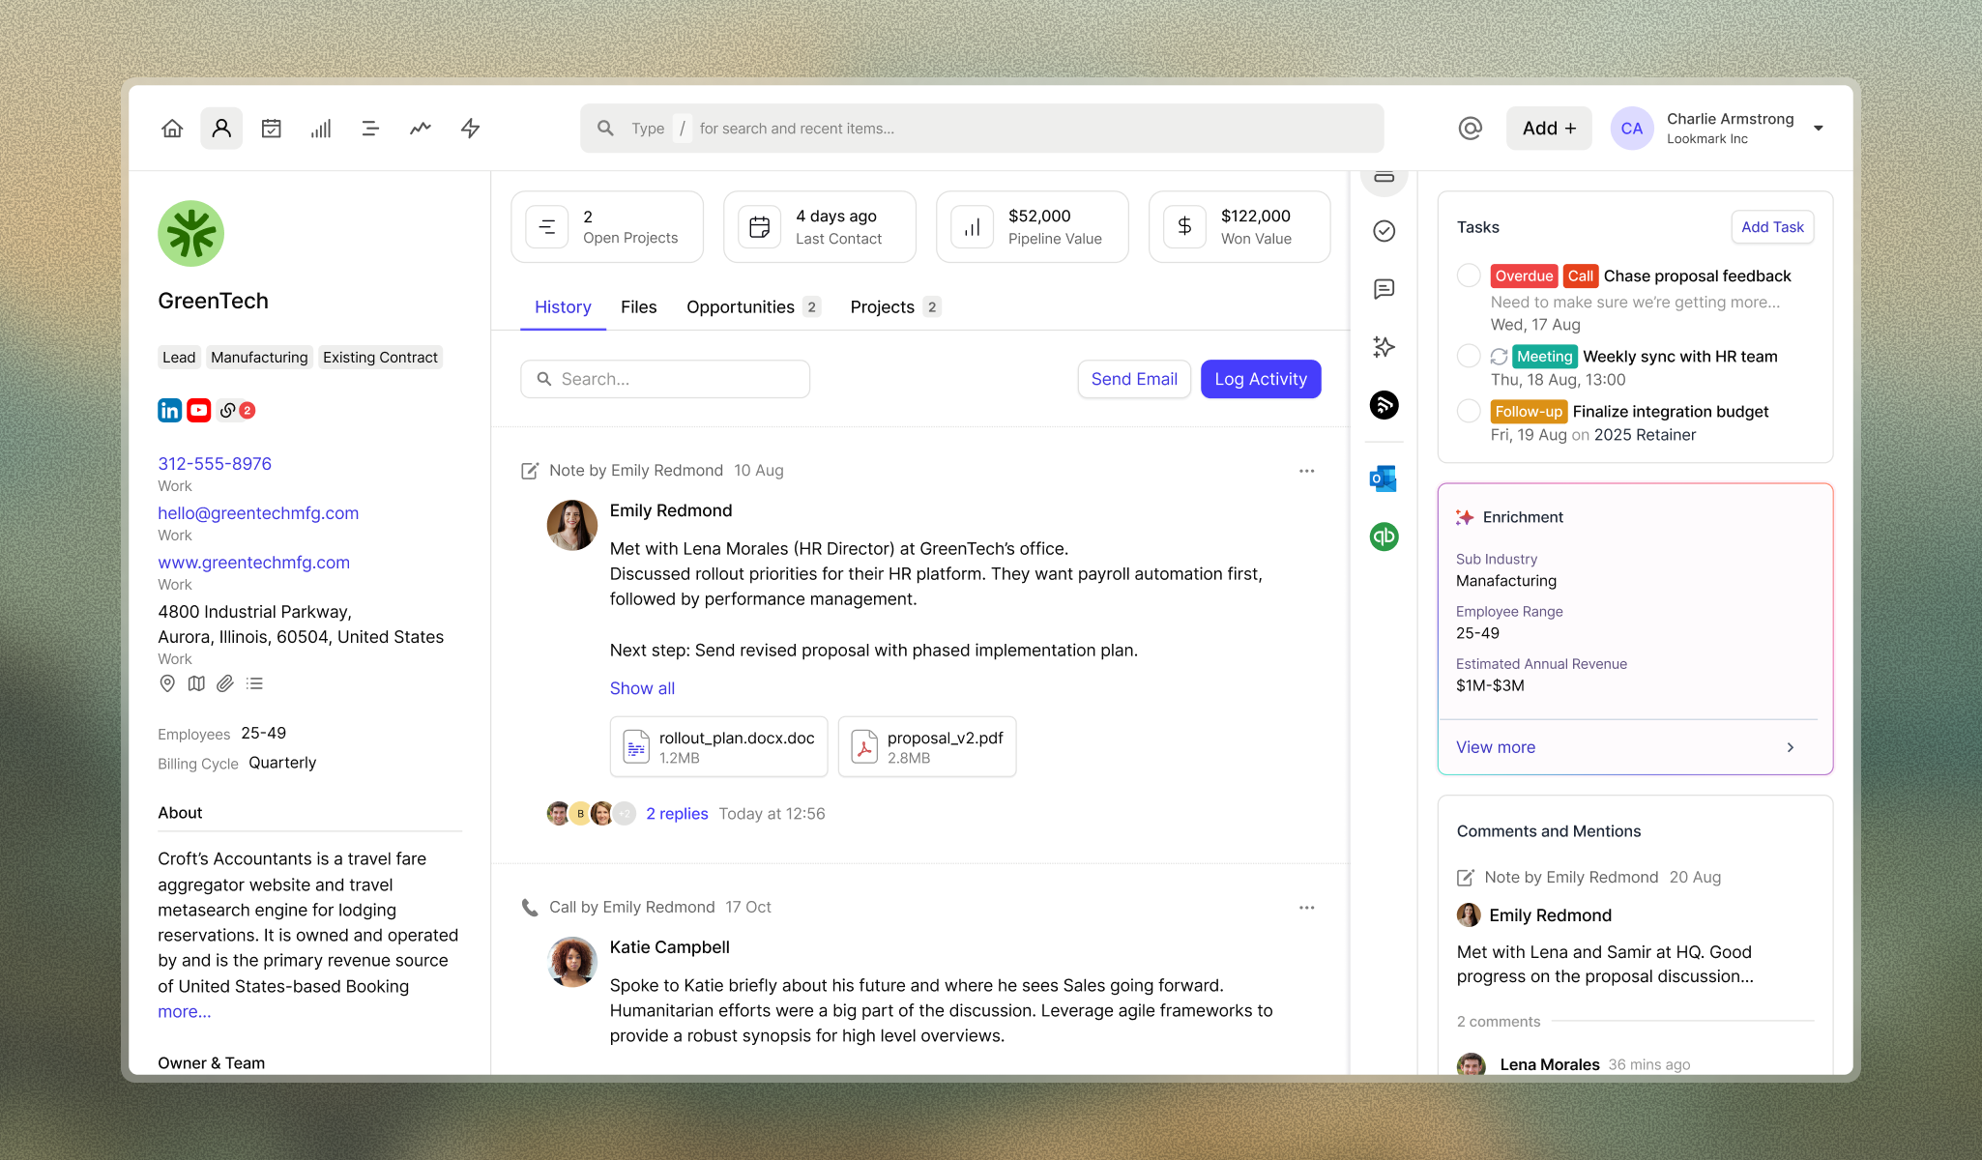Open the Emily Redmond note options menu

click(1306, 471)
